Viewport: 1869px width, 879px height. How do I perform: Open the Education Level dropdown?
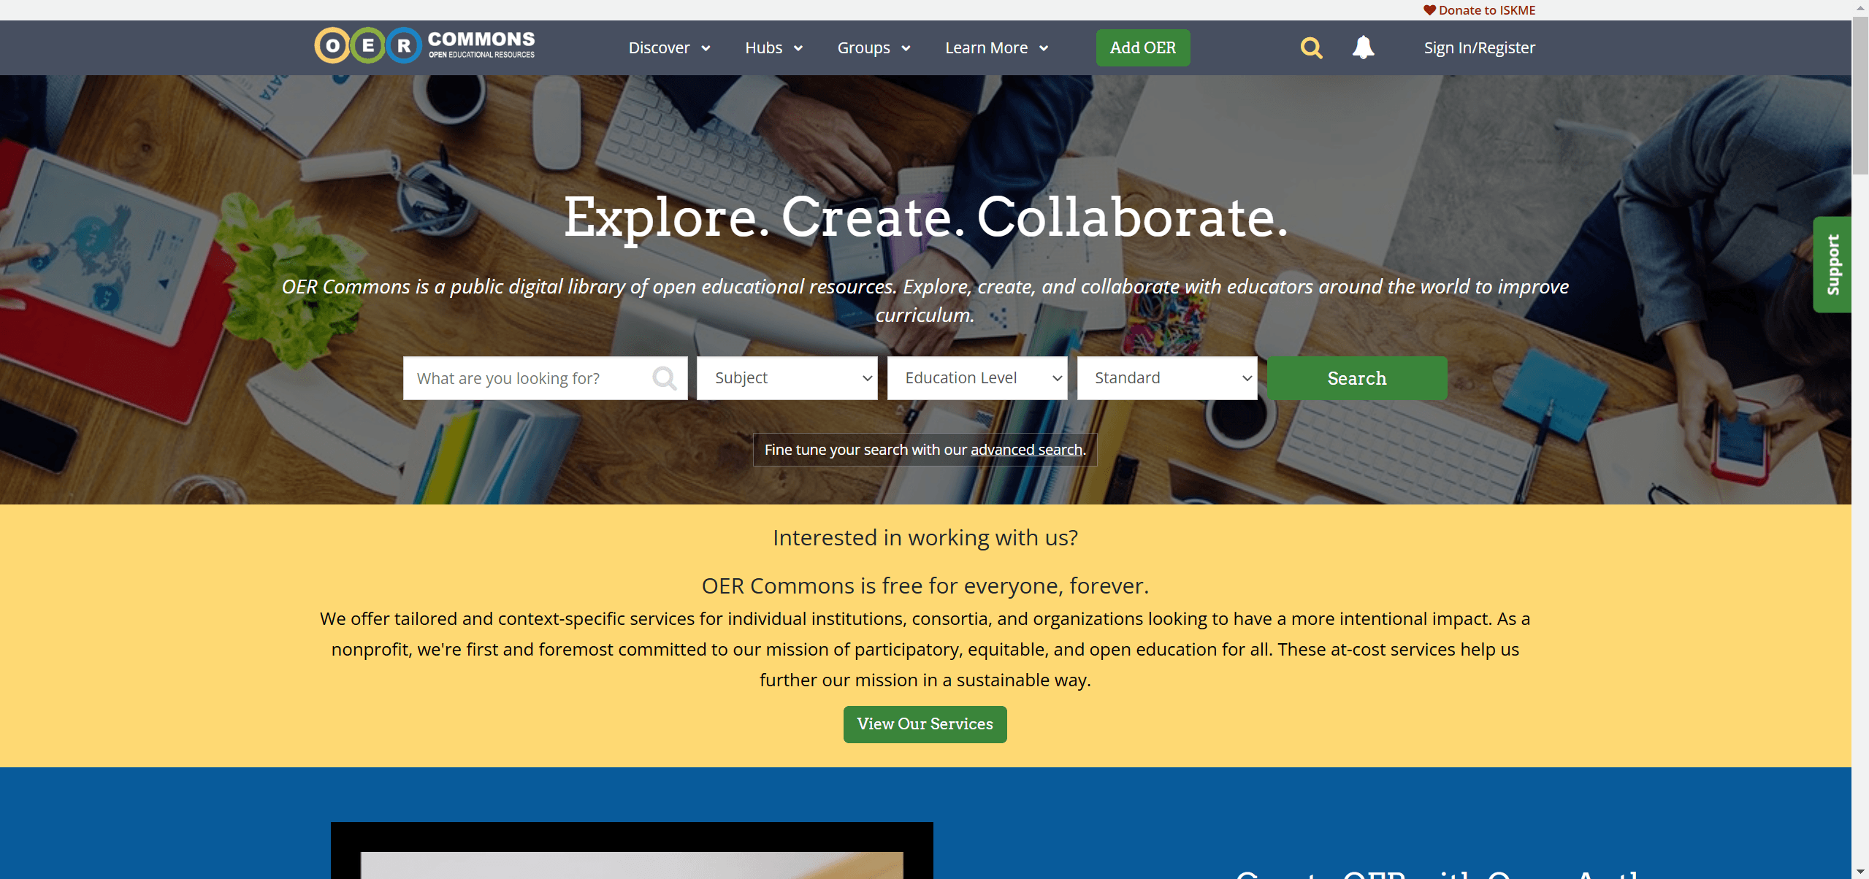coord(977,377)
